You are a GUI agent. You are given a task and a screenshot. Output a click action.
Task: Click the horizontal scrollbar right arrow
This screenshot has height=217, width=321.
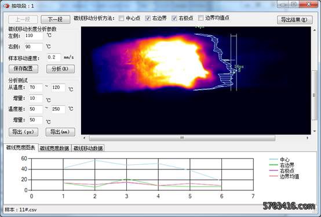point(307,138)
